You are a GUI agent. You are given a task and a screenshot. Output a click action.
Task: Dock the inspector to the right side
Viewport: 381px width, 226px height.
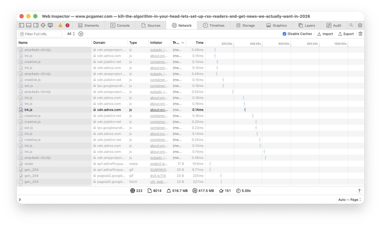click(x=36, y=25)
